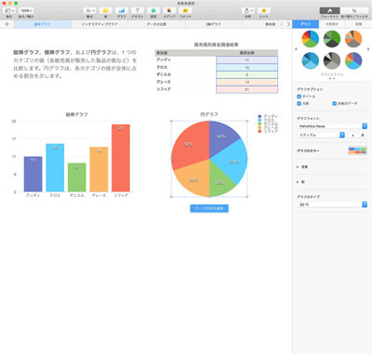Select table cell クロエ
The image size is (372, 354).
tap(186, 67)
